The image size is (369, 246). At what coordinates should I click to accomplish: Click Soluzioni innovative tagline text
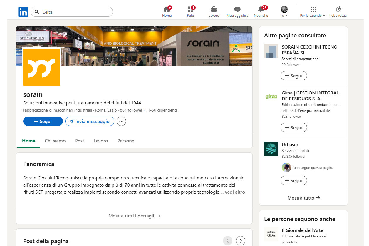click(x=82, y=103)
